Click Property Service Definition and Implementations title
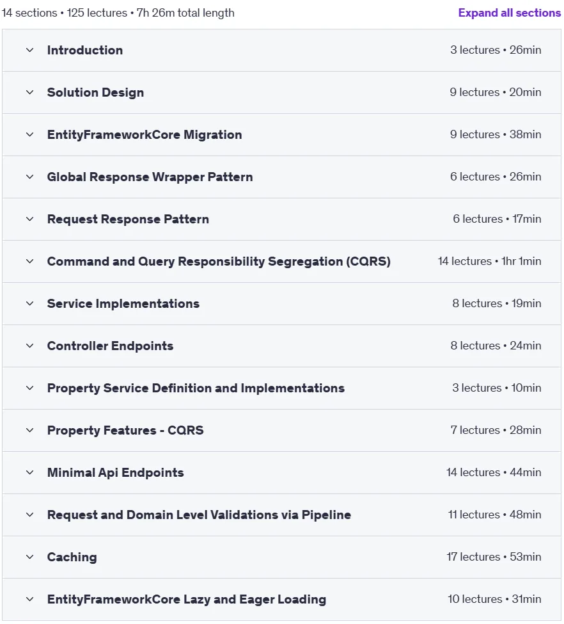Image resolution: width=564 pixels, height=624 pixels. pos(196,388)
